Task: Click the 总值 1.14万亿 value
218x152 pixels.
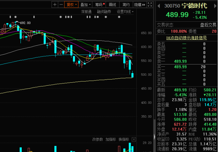Action: [208, 144]
